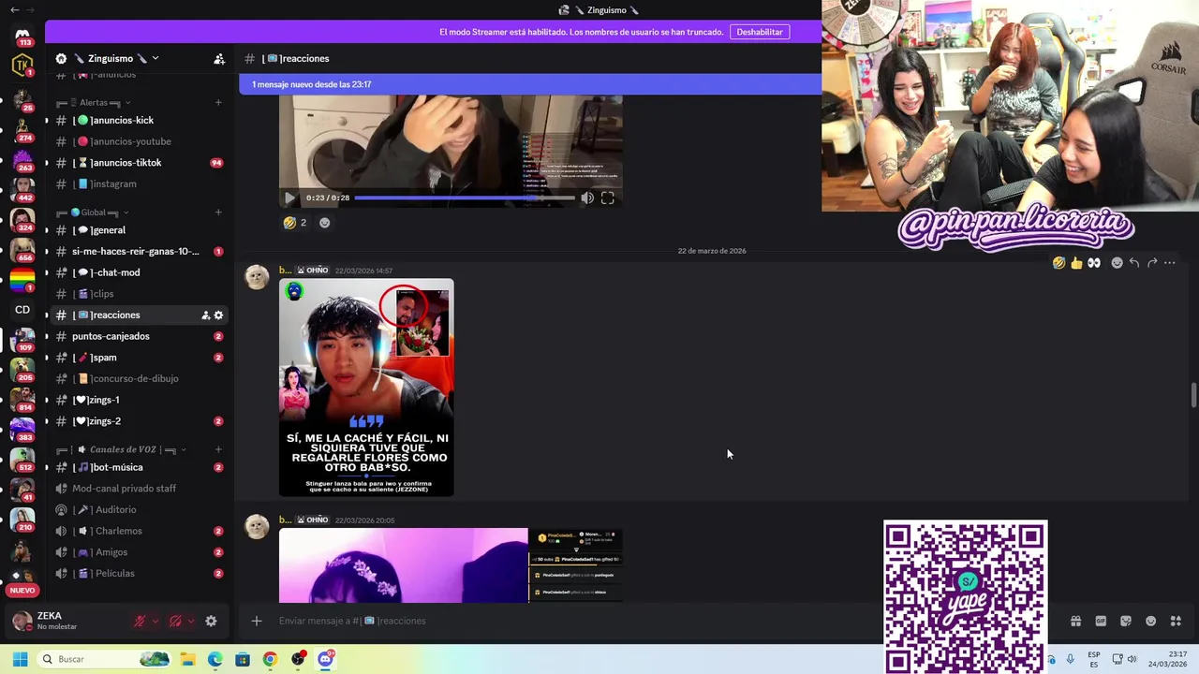The image size is (1199, 674).
Task: Open the anuncios-tiktok channel
Action: [139, 163]
